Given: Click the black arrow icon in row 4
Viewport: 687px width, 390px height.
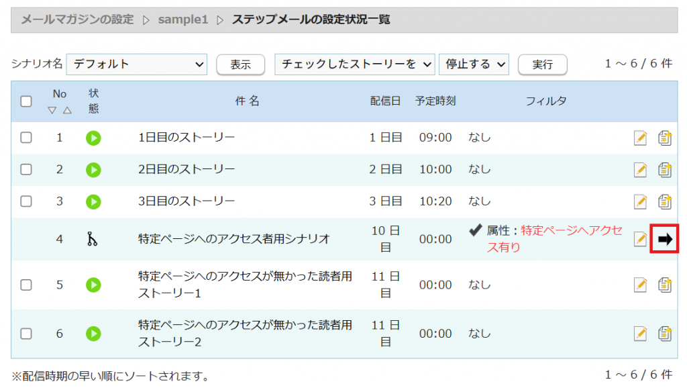Looking at the screenshot, I should pos(665,239).
